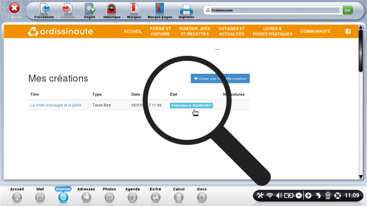The width and height of the screenshot is (367, 206).
Task: Open the Communauté menu item
Action: tap(315, 32)
